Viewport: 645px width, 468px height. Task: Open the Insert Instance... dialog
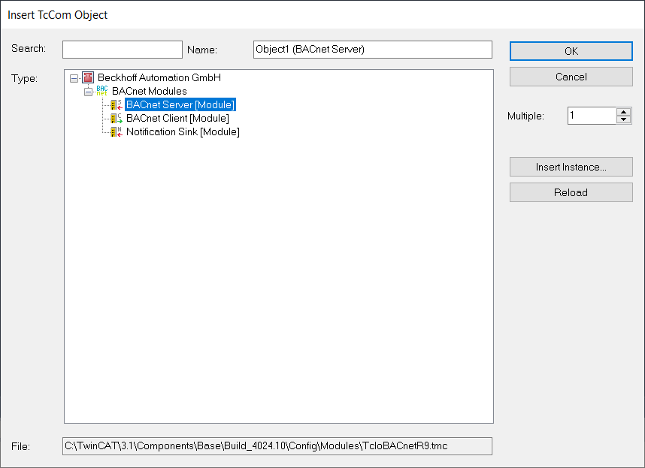(571, 167)
